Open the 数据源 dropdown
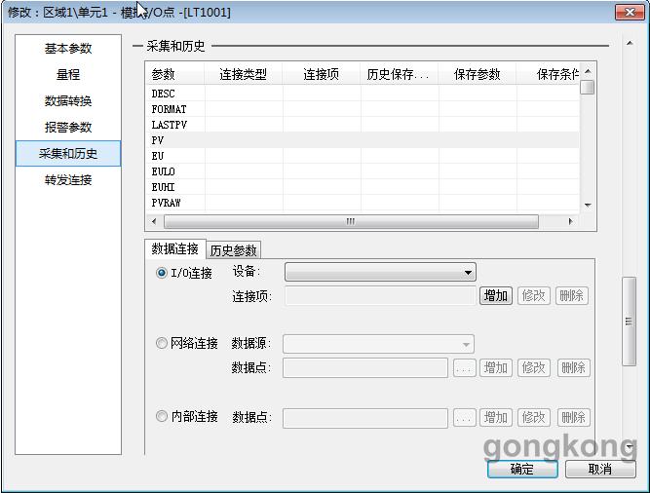Viewport: 650px width, 493px height. coord(378,344)
